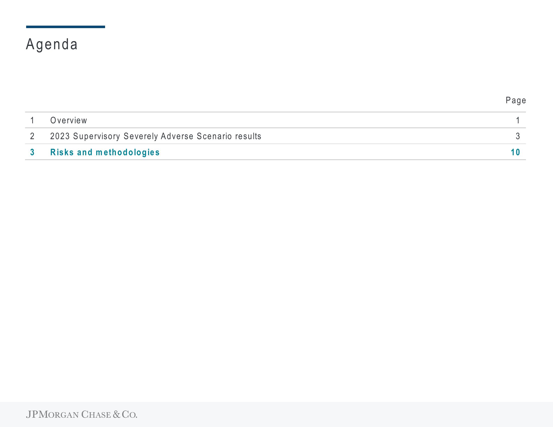Click page number 10 for Risks
553x427 pixels.
click(x=516, y=152)
